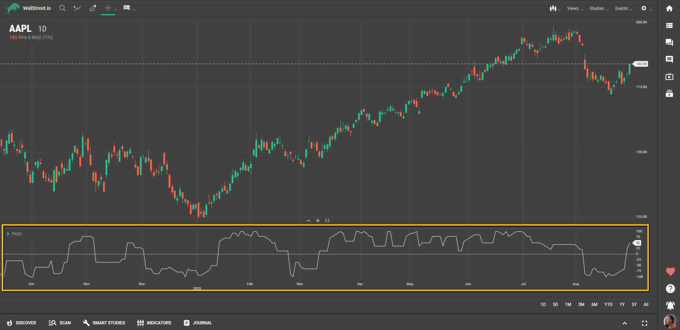Viewport: 680px width, 330px height.
Task: Expand the Plots disclosure triangle
Action: [x=8, y=234]
